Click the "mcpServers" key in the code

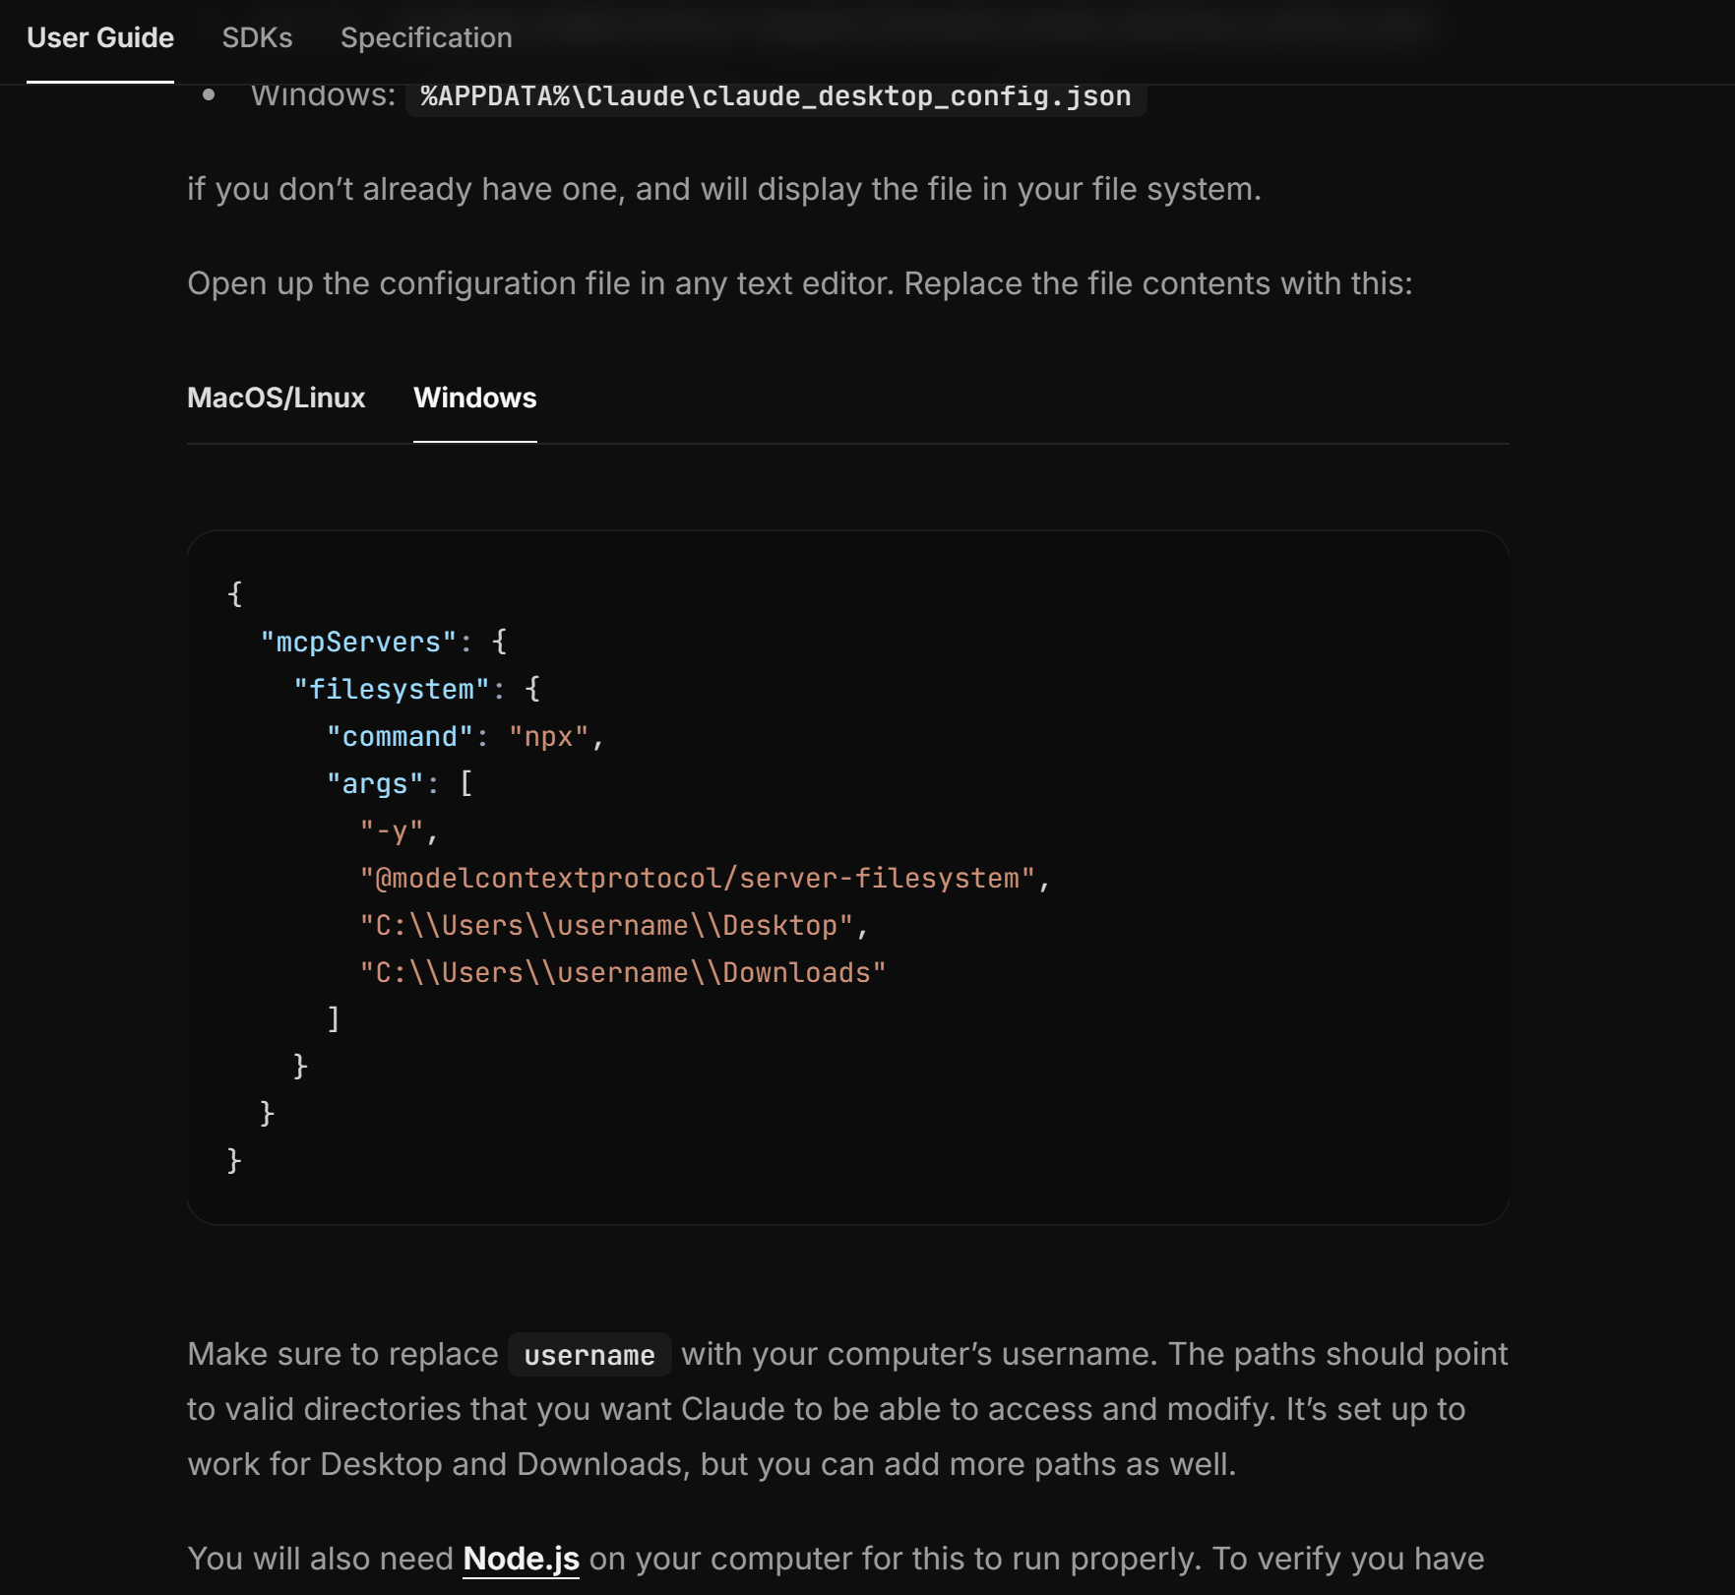pos(358,642)
